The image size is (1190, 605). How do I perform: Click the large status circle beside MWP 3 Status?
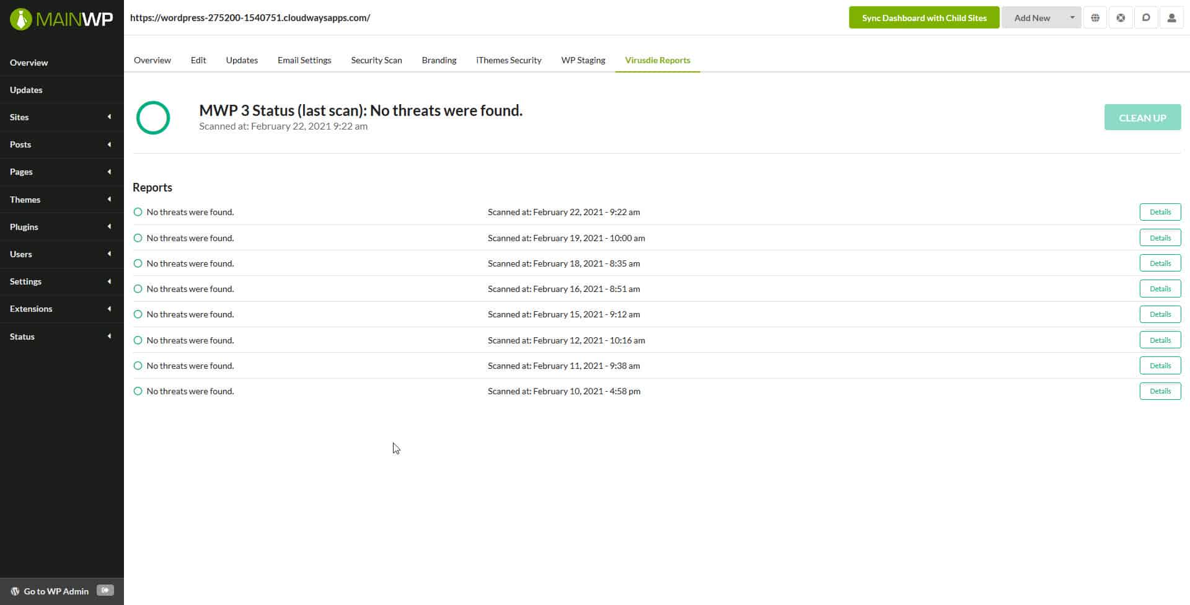[153, 118]
